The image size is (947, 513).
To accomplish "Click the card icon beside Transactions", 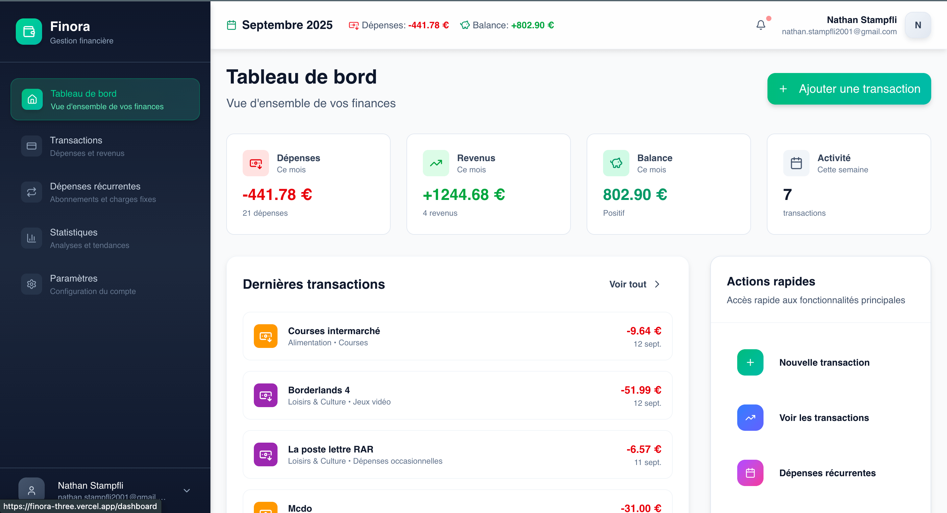I will click(x=32, y=146).
